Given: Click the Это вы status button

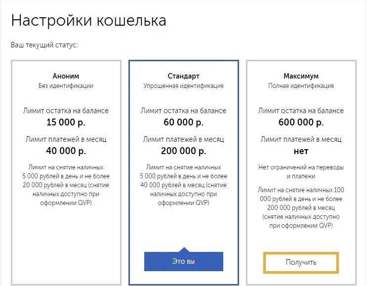Looking at the screenshot, I should click(x=184, y=261).
